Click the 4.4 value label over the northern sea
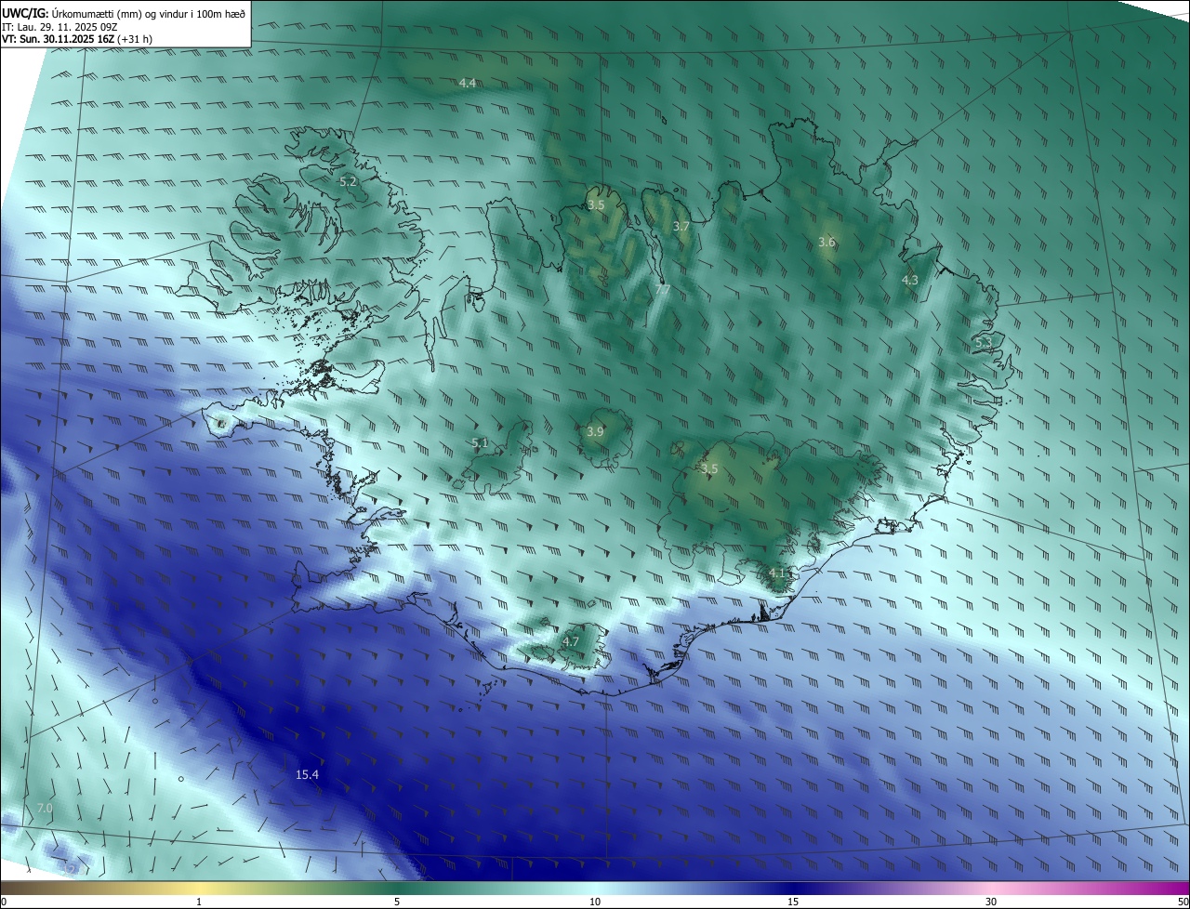 [x=468, y=83]
